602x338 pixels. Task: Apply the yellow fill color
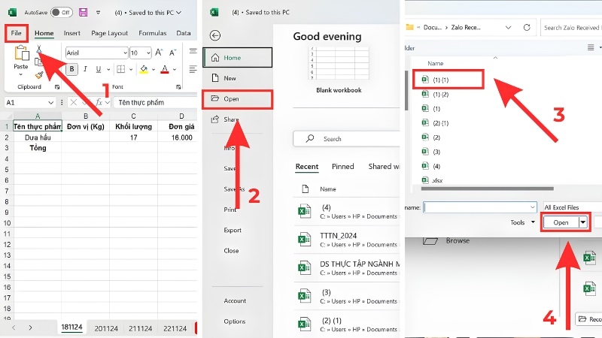(x=144, y=69)
